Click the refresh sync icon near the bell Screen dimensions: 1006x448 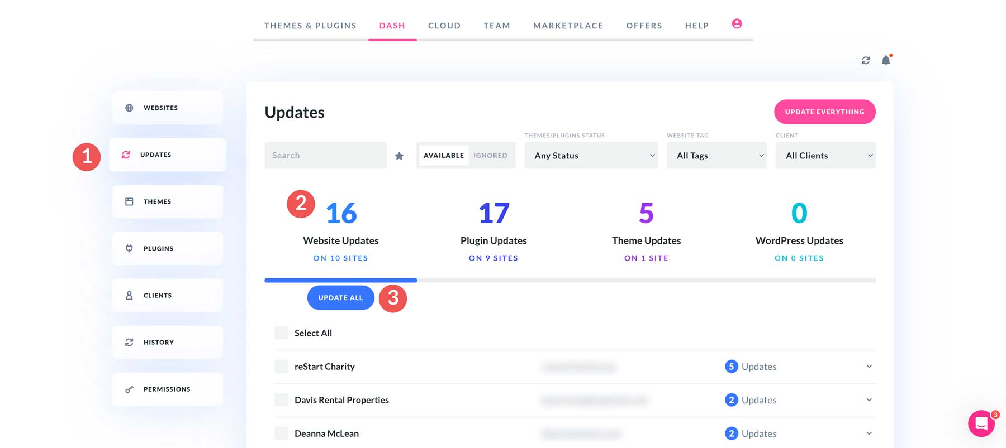[x=866, y=60]
